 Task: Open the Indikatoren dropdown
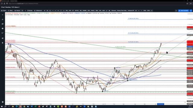pyautogui.click(x=38, y=11)
